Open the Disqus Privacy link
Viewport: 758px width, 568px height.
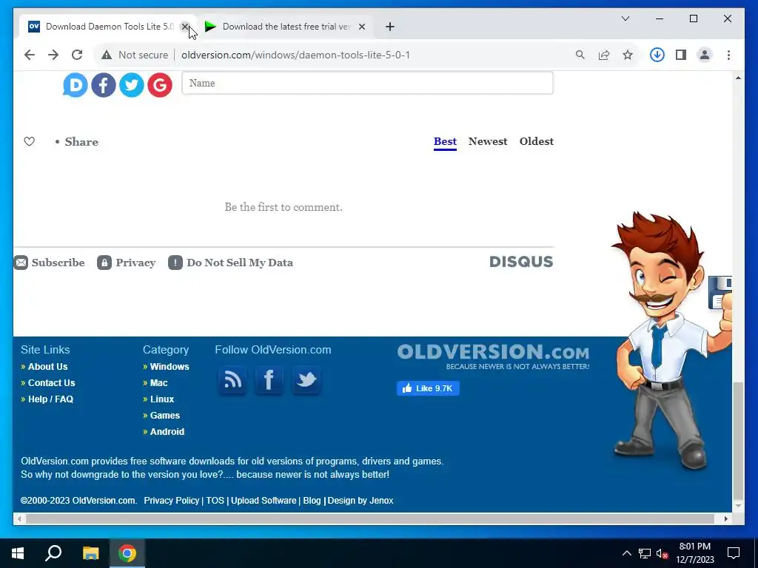(x=127, y=263)
